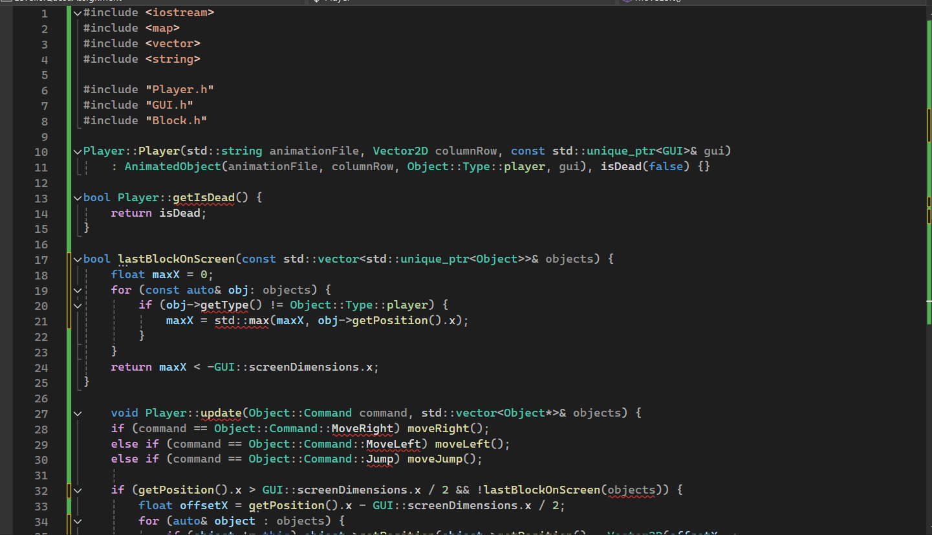Collapse the Player::update function body
This screenshot has width=932, height=535.
coord(77,413)
